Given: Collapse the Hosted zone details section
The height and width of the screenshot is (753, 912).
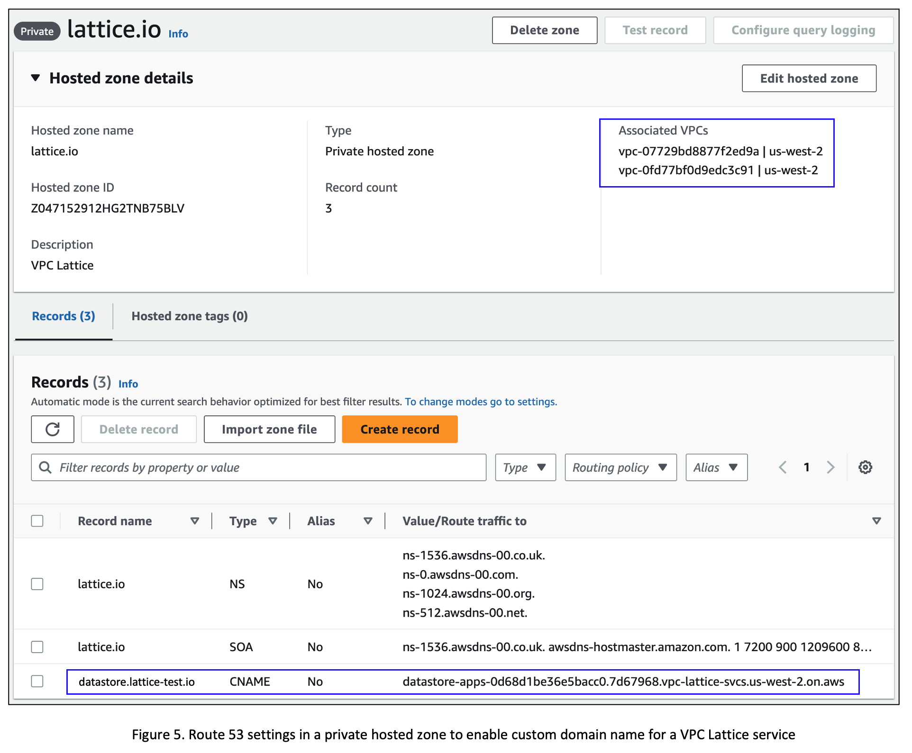Looking at the screenshot, I should click(x=36, y=78).
